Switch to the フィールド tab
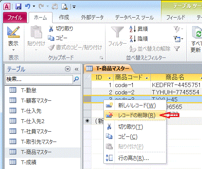Screen dimensions: 202x169 [x=176, y=18]
